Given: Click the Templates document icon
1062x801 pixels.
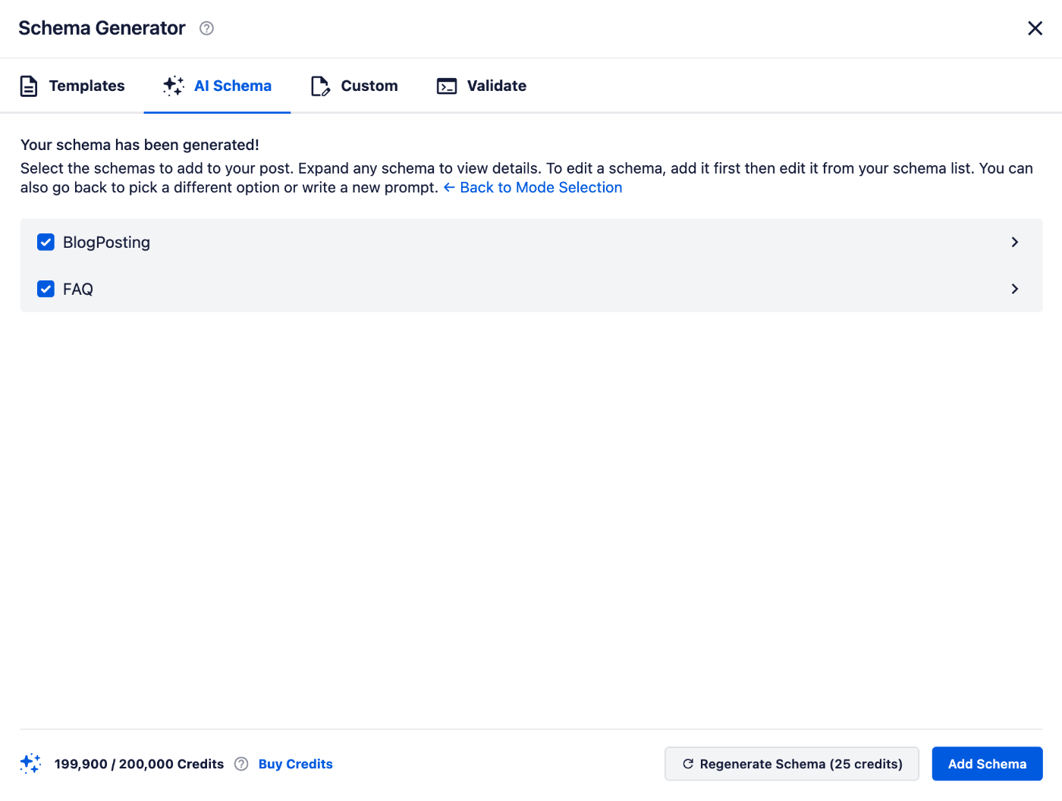Looking at the screenshot, I should (x=29, y=86).
